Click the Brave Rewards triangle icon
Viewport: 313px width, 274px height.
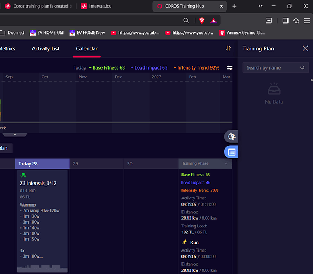[x=213, y=20]
